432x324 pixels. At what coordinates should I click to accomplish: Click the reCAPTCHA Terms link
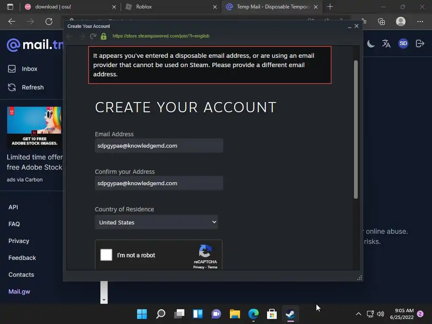[213, 267]
